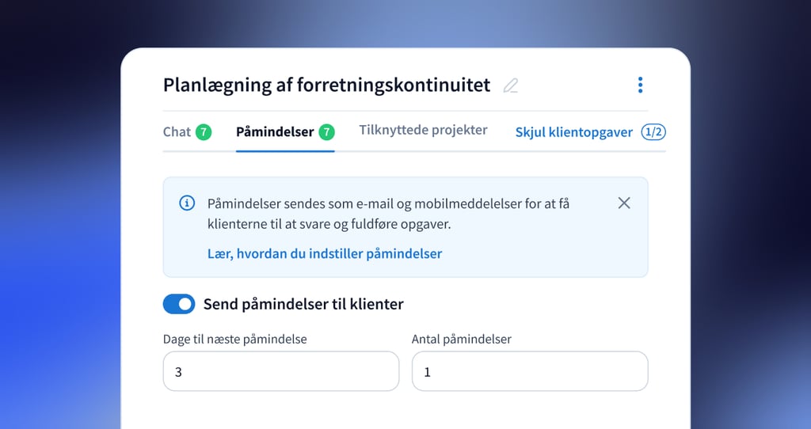
Task: Toggle Send påmindelser til klienter switch
Action: tap(179, 304)
